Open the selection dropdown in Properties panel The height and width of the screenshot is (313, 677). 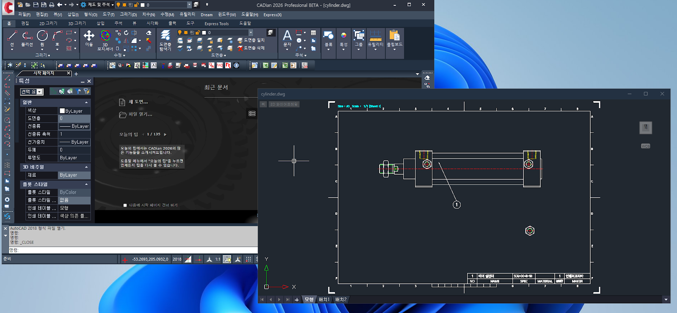point(40,92)
